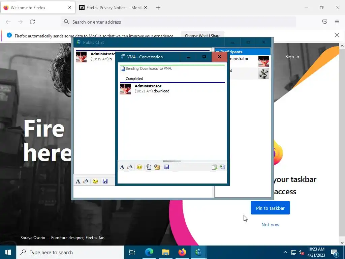Click conversation splitter grip handle
The width and height of the screenshot is (345, 259).
click(x=172, y=161)
